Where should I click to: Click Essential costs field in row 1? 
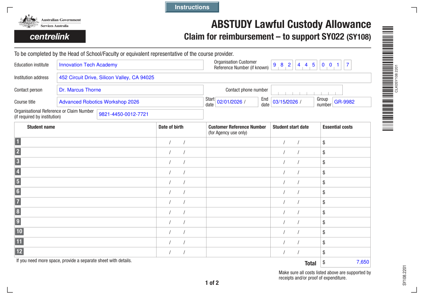coord(346,142)
